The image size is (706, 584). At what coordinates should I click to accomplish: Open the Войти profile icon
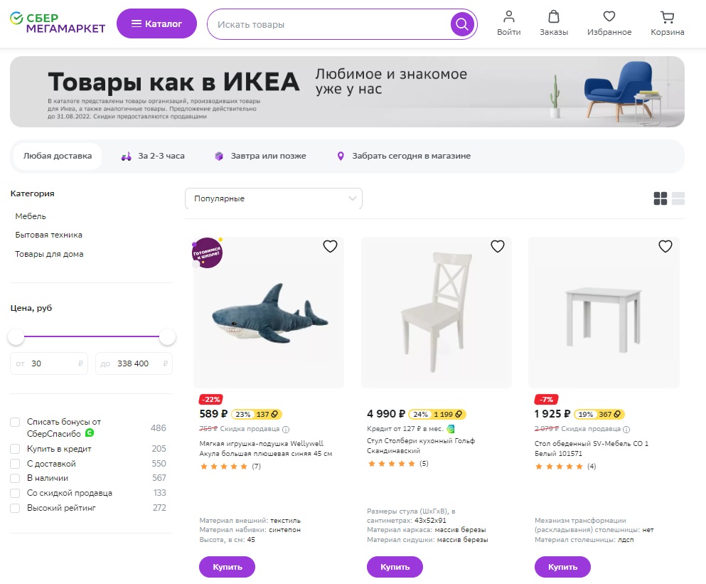508,16
